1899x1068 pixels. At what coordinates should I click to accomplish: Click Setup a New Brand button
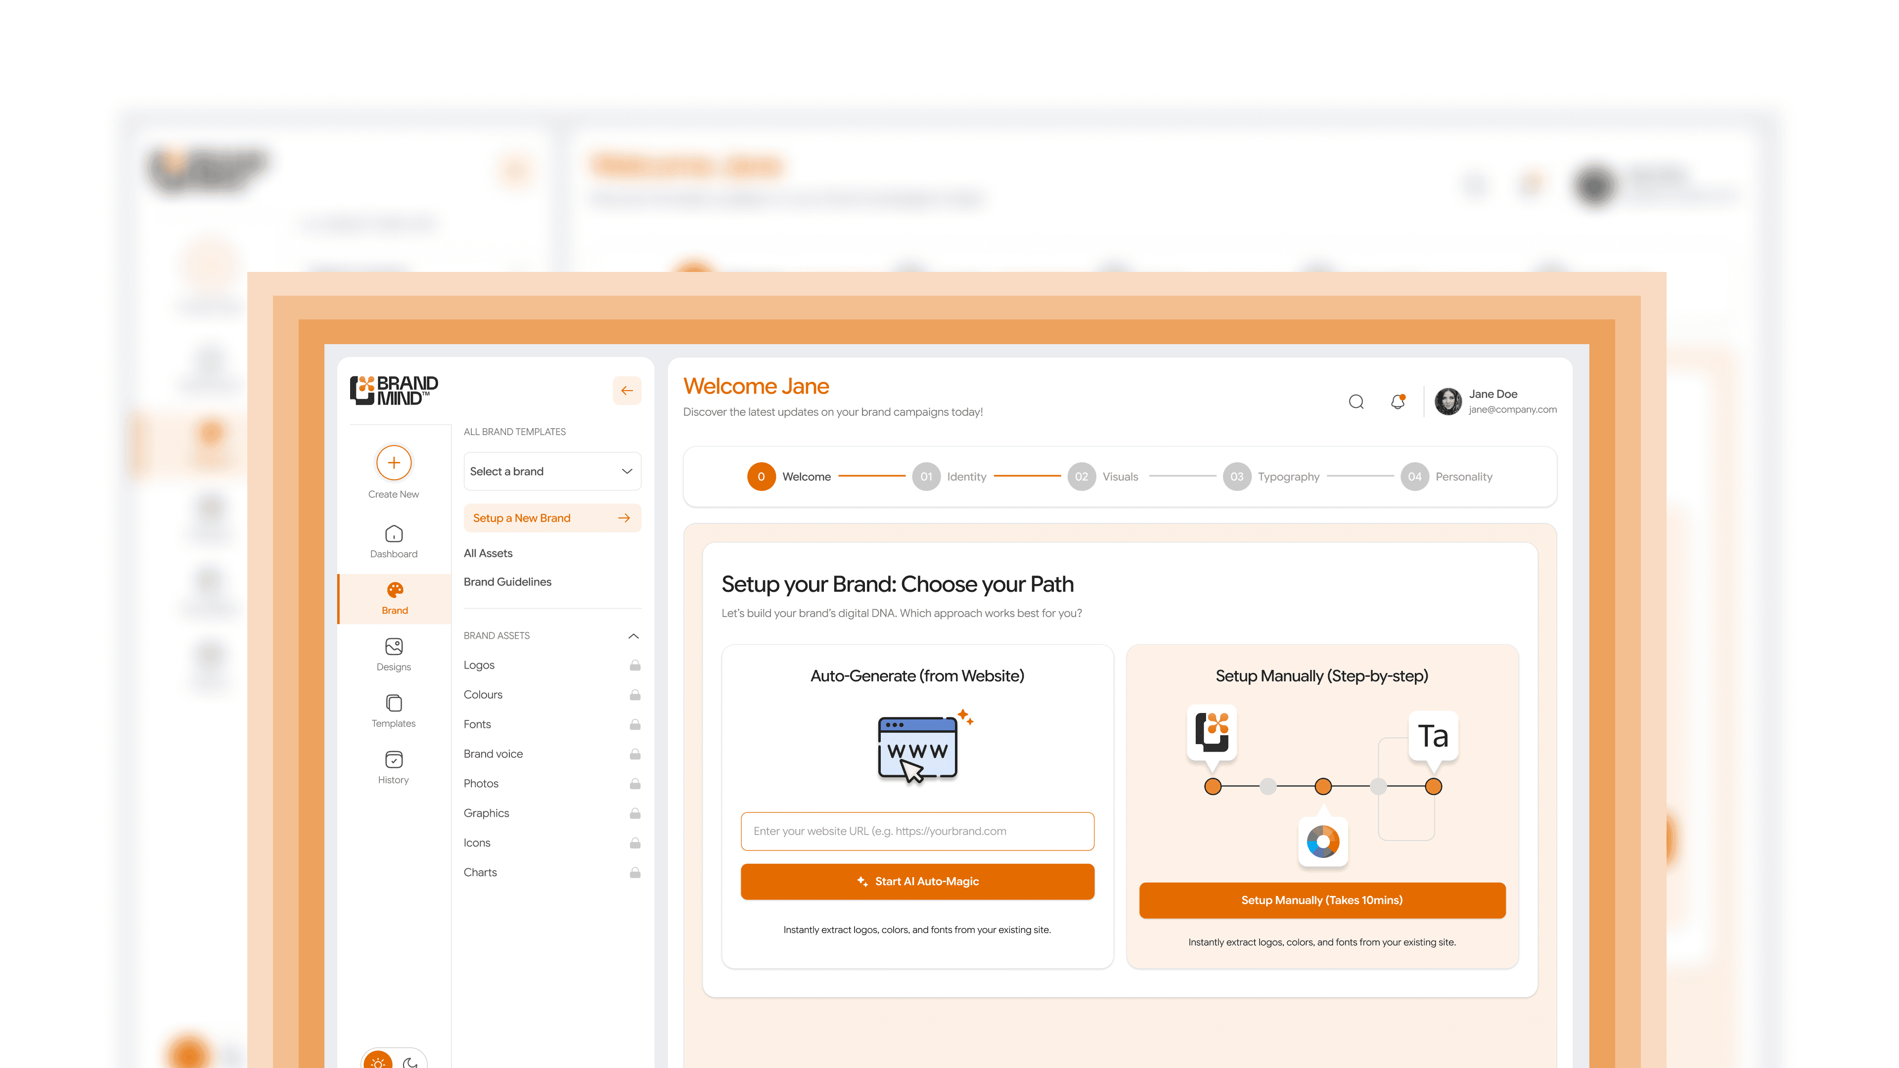pos(552,518)
